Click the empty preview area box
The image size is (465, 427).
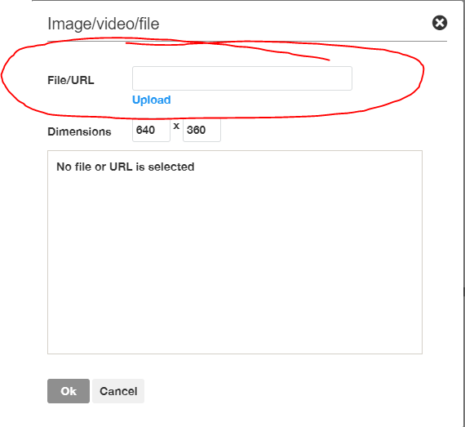[x=235, y=252]
